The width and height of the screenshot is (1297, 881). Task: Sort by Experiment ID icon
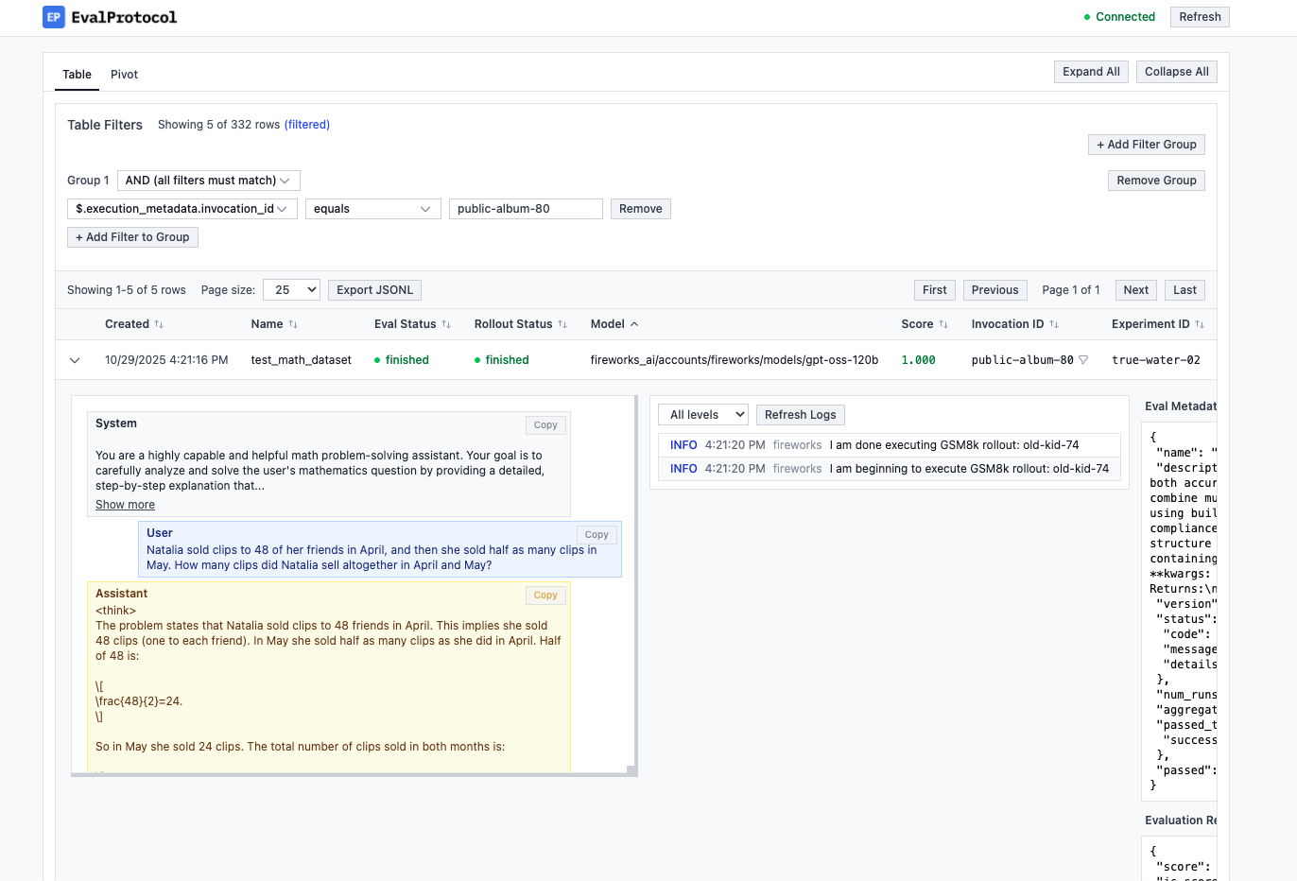tap(1200, 324)
